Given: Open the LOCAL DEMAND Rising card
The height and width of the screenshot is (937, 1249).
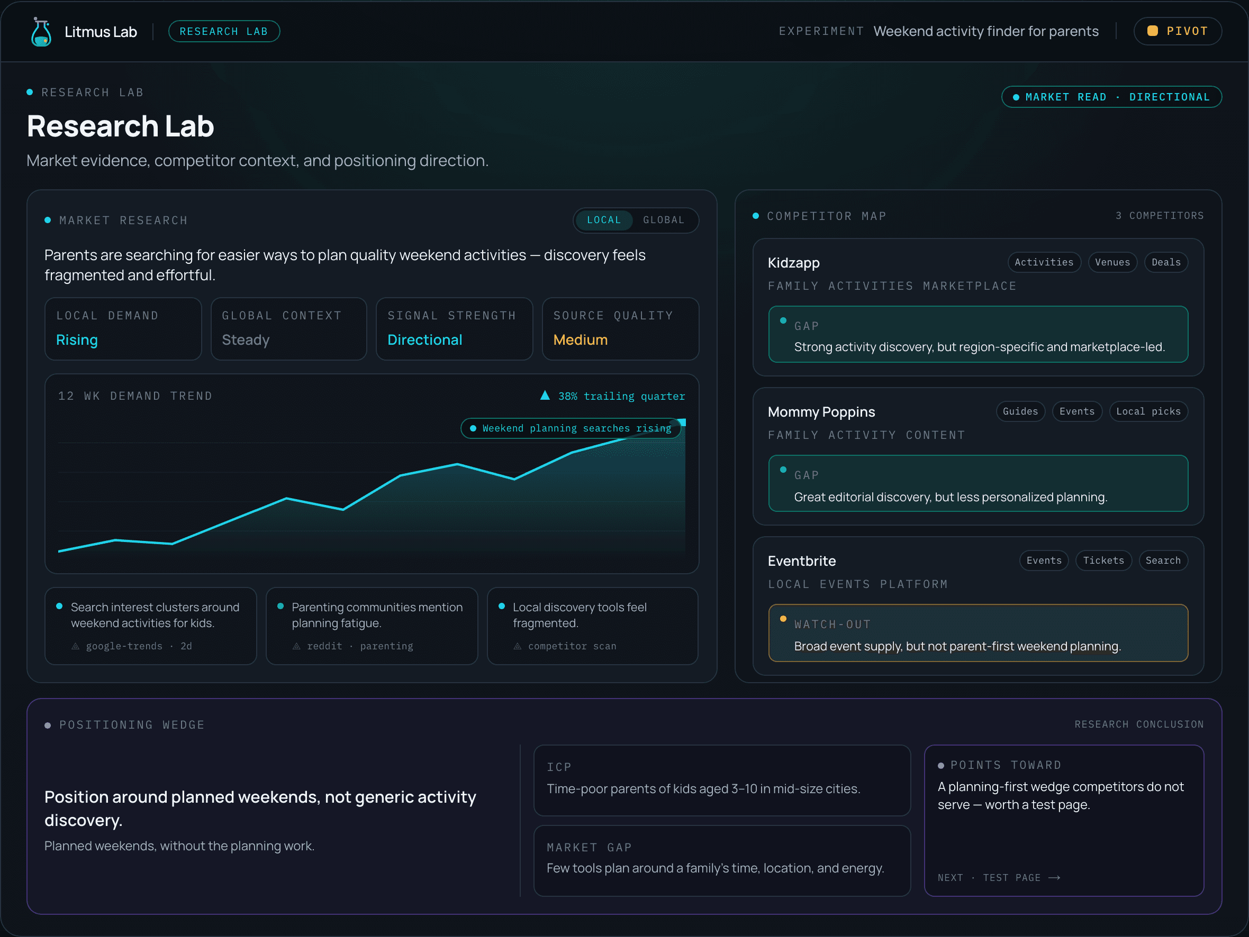Looking at the screenshot, I should point(123,329).
